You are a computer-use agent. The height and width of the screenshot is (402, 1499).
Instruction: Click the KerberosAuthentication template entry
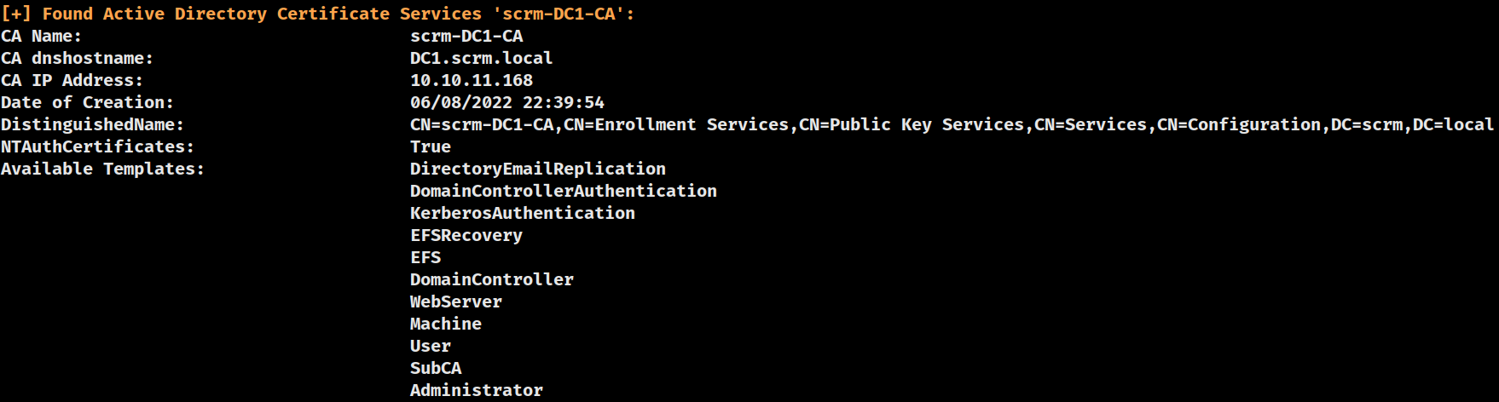click(x=523, y=213)
